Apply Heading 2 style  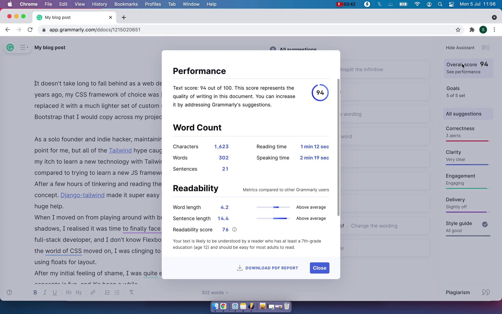pos(79,293)
